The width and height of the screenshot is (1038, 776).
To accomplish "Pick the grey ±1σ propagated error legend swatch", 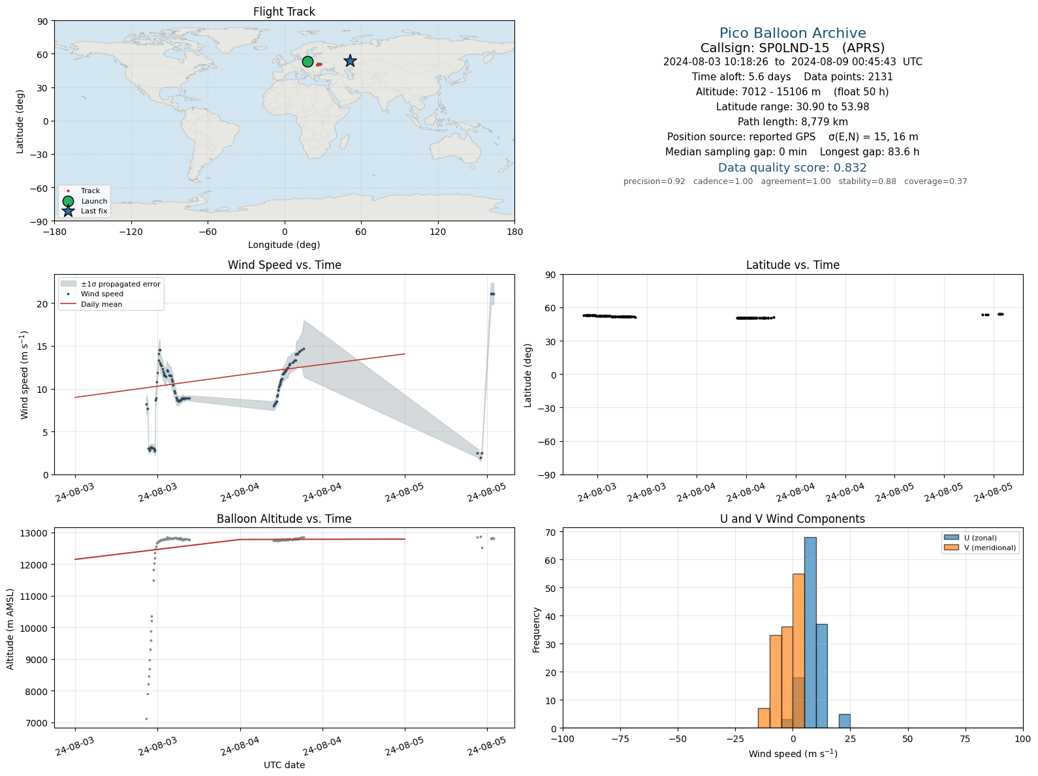I will click(68, 284).
